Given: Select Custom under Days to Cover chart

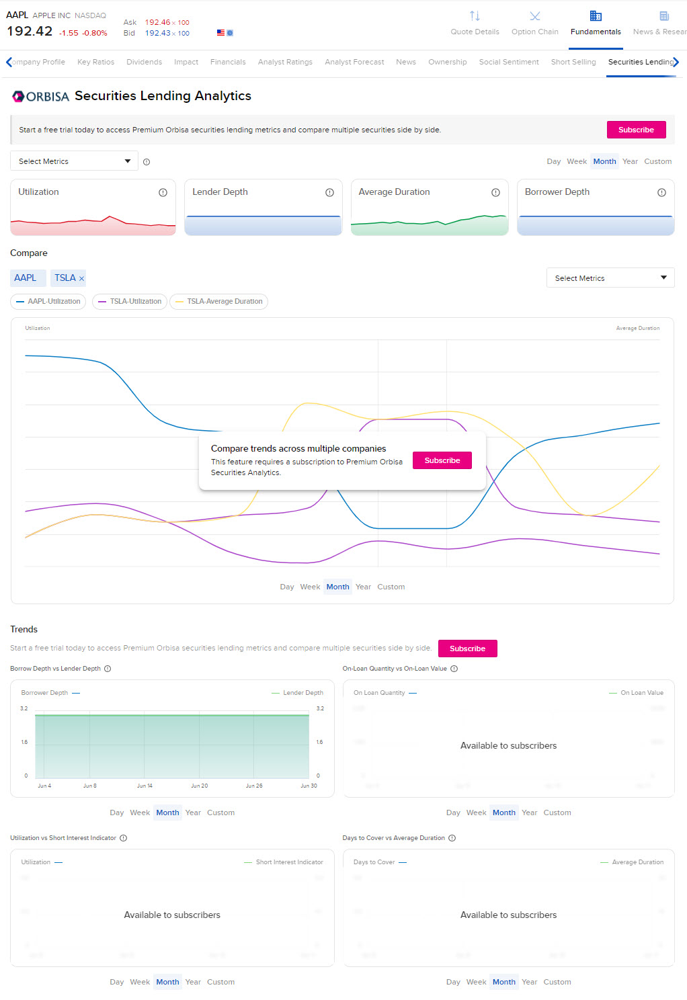Looking at the screenshot, I should point(557,982).
